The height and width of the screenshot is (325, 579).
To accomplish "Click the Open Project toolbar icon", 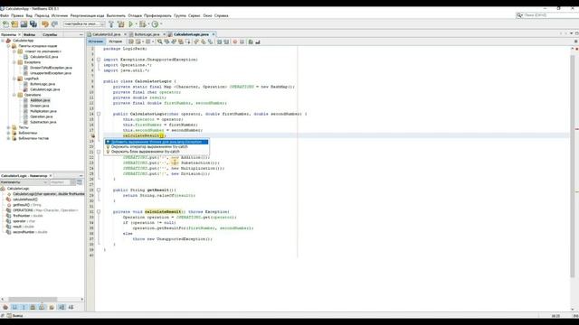I will (x=24, y=24).
